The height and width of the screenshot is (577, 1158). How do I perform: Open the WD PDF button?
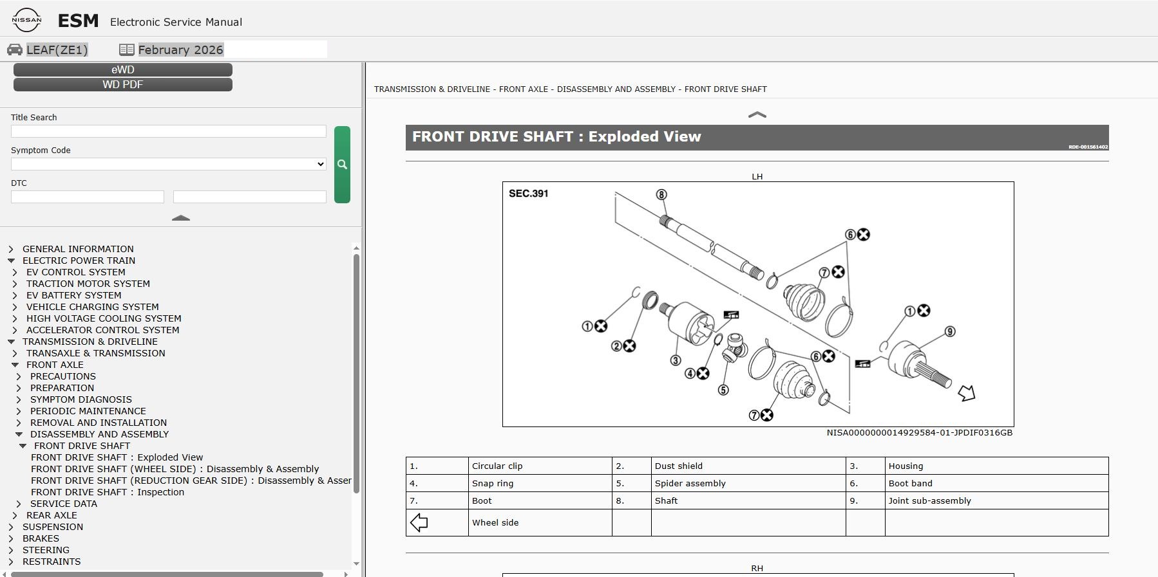(x=123, y=84)
